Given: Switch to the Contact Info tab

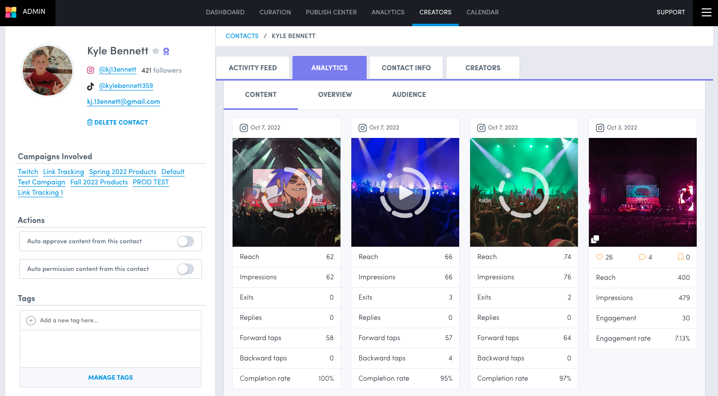Looking at the screenshot, I should (406, 68).
